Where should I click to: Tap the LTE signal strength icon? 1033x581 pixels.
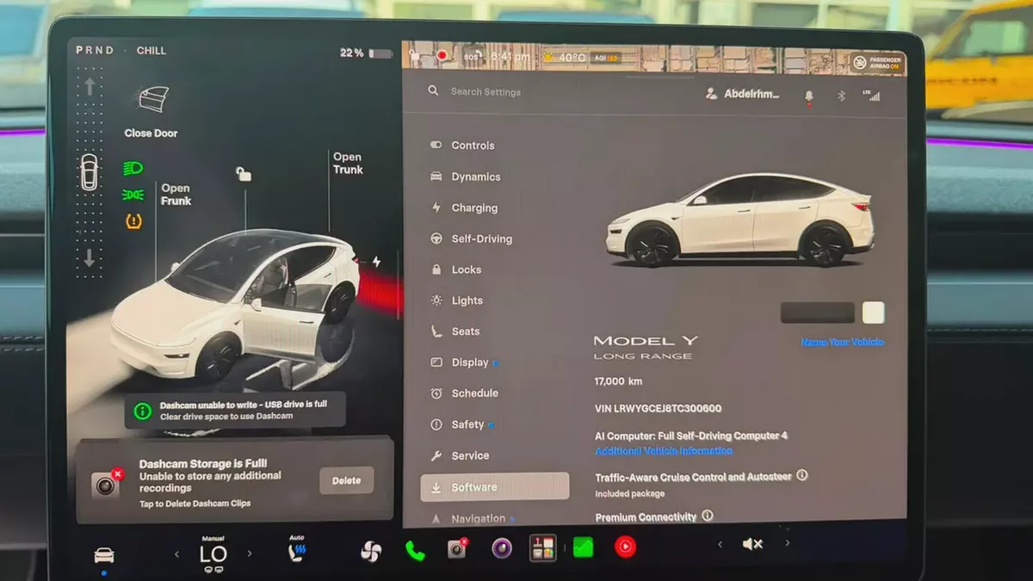pos(872,96)
